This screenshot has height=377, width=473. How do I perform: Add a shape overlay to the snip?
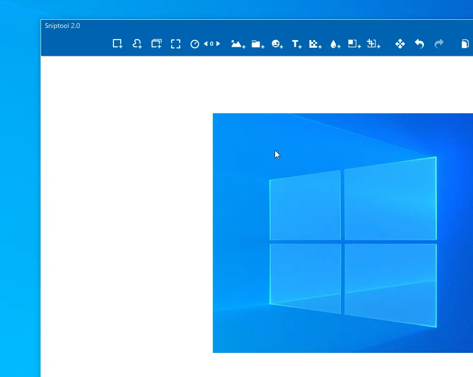pyautogui.click(x=354, y=43)
